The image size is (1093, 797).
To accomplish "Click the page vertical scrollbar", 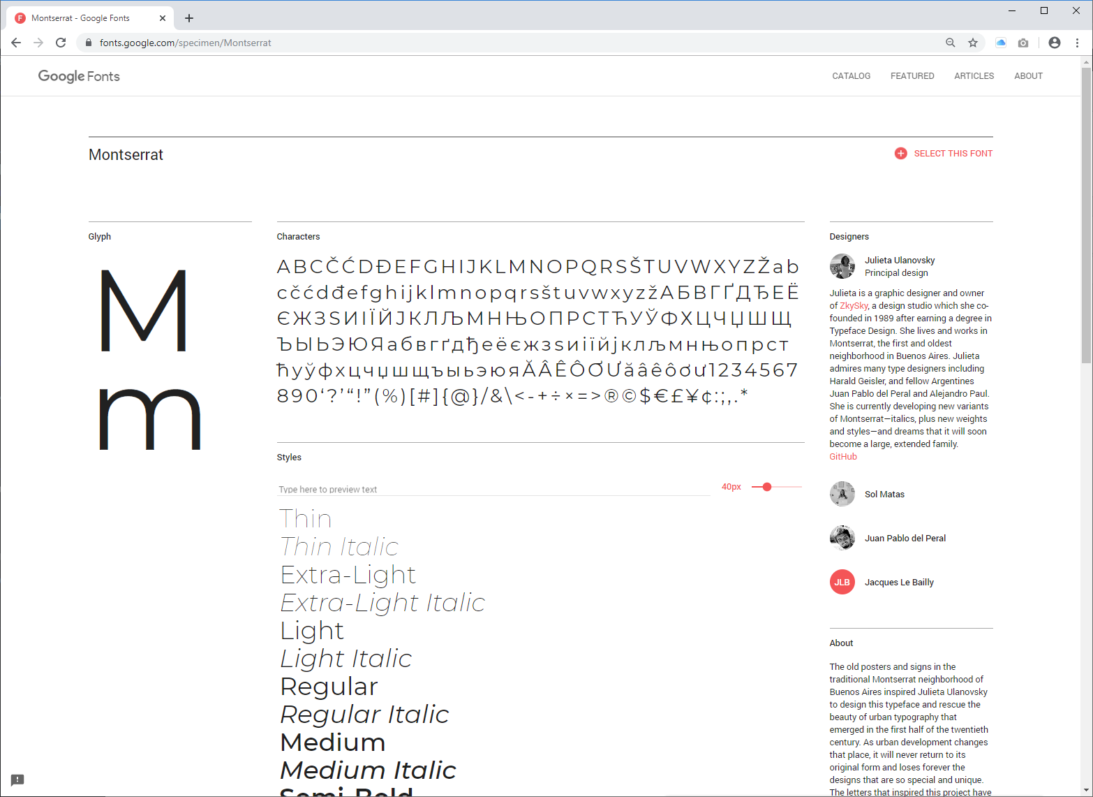I will [x=1086, y=215].
